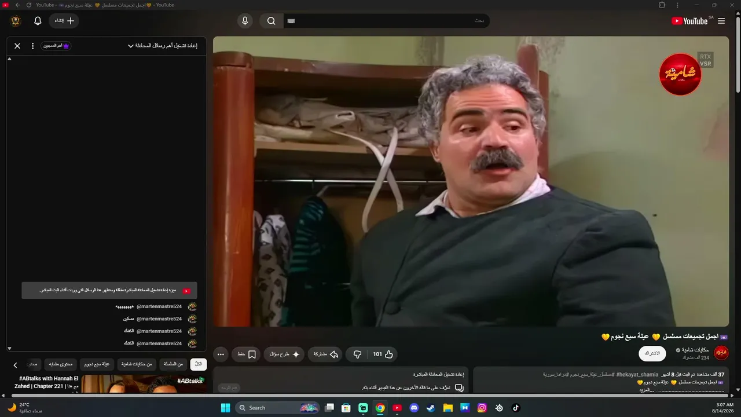
Task: Click the taskbar Search box
Action: [278, 408]
